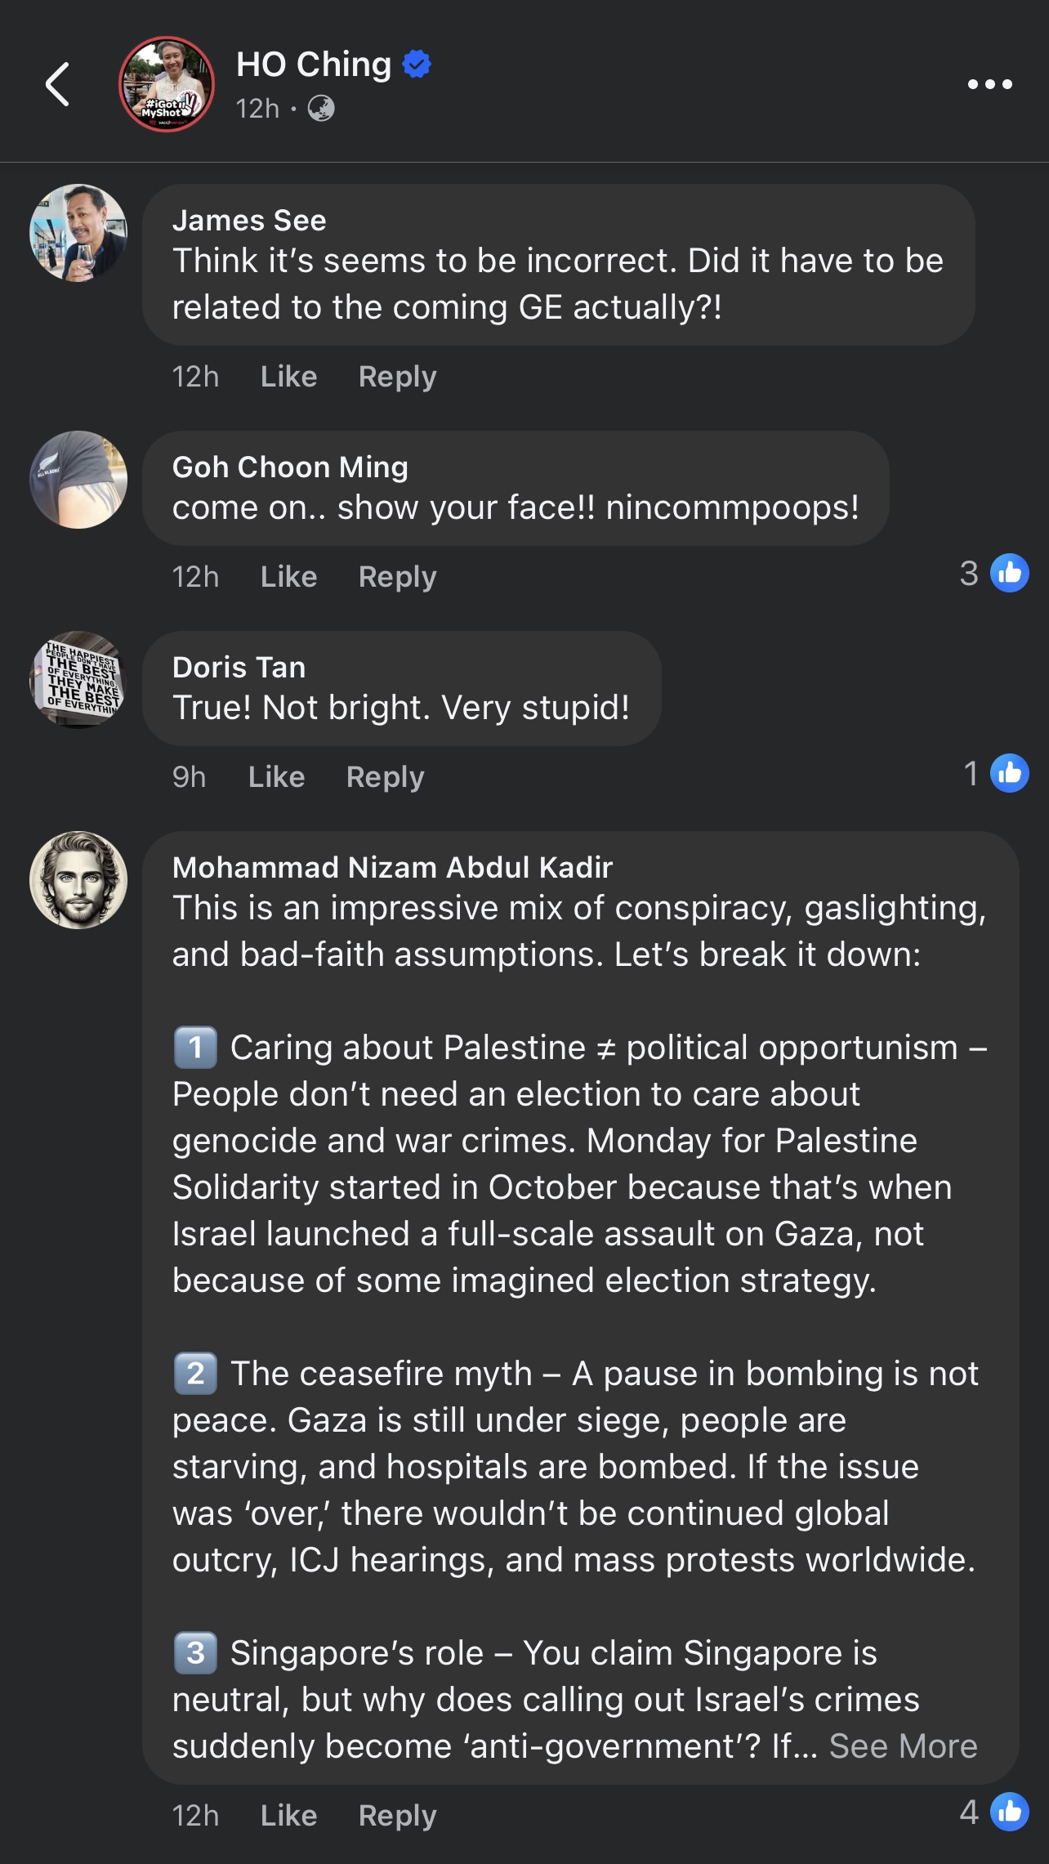Open James See's profile photo
The image size is (1049, 1864).
point(78,233)
